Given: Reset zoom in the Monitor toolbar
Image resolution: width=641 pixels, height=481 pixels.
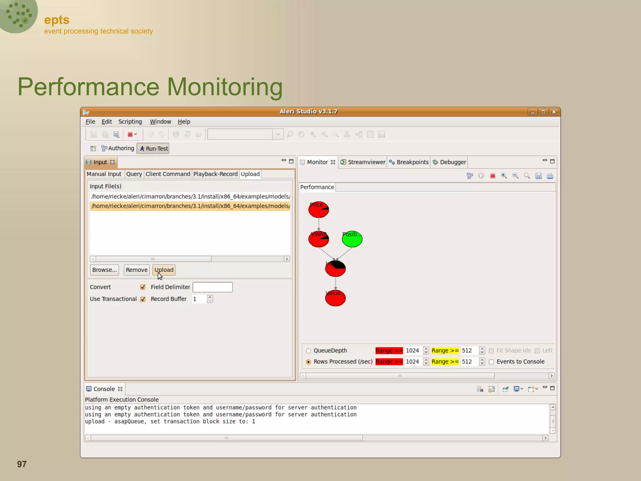Looking at the screenshot, I should click(x=527, y=176).
